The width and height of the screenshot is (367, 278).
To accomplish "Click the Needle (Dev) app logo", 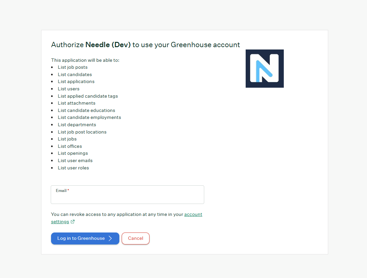I will click(265, 69).
